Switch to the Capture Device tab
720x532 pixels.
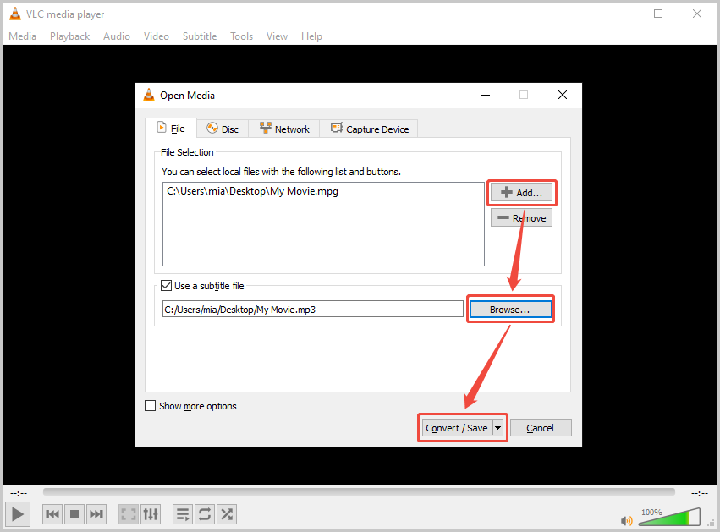(x=369, y=129)
